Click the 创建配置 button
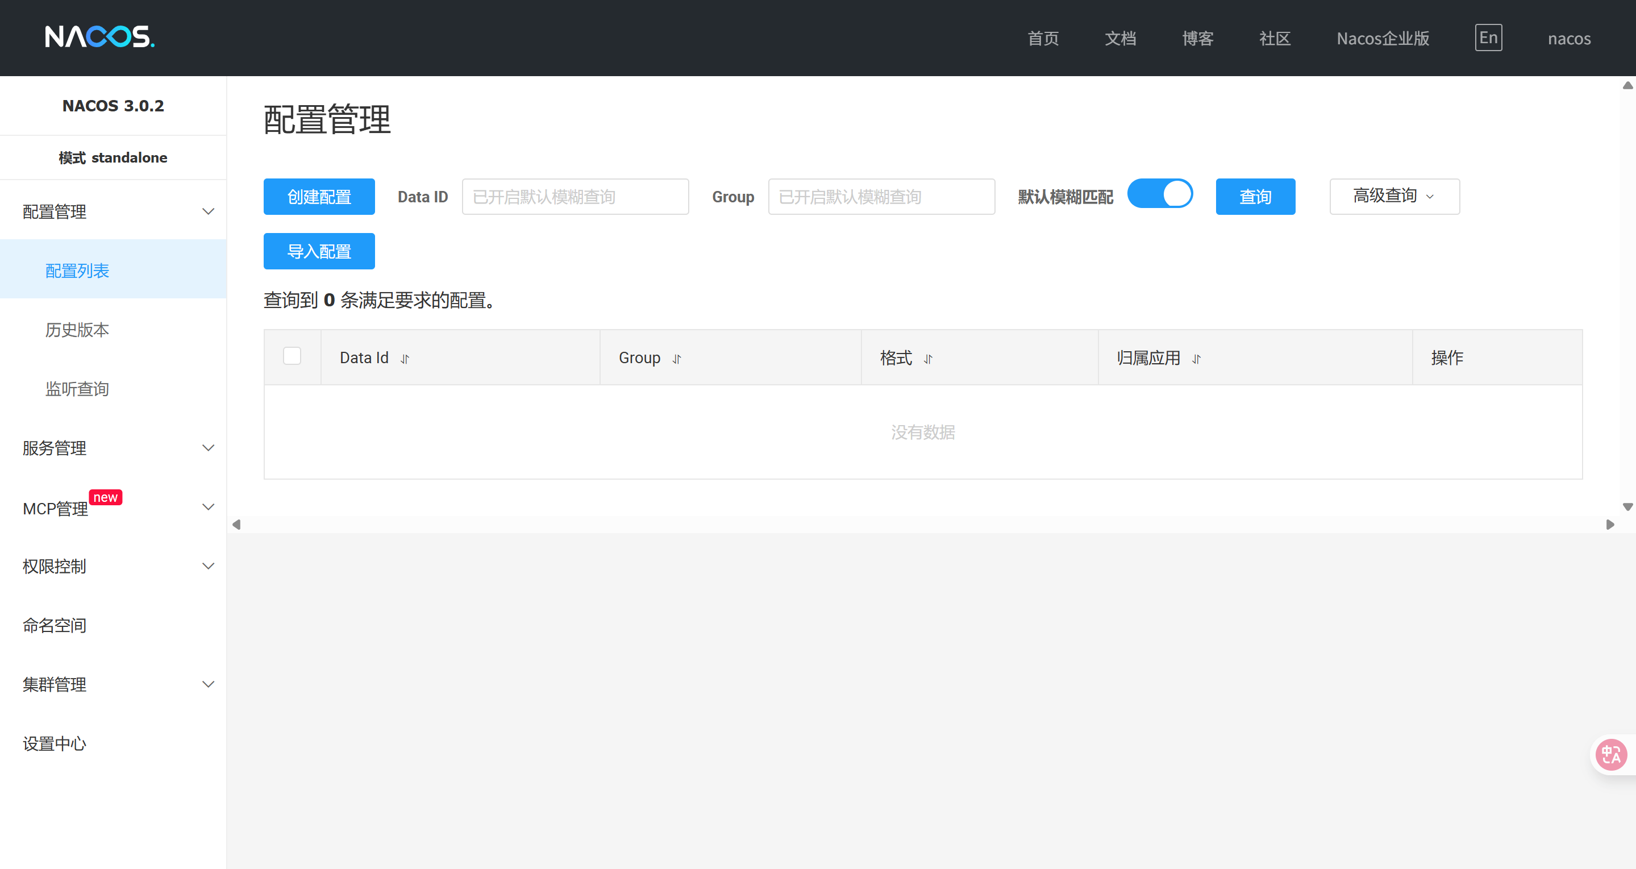Viewport: 1636px width, 869px height. click(319, 196)
